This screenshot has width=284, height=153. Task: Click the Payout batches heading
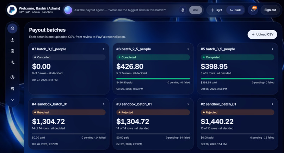click(47, 30)
